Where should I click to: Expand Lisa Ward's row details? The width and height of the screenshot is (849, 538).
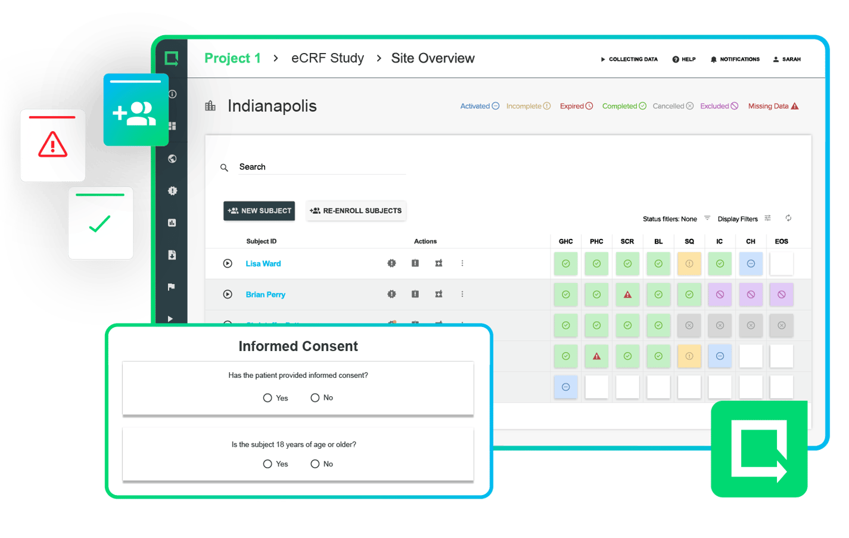tap(227, 263)
